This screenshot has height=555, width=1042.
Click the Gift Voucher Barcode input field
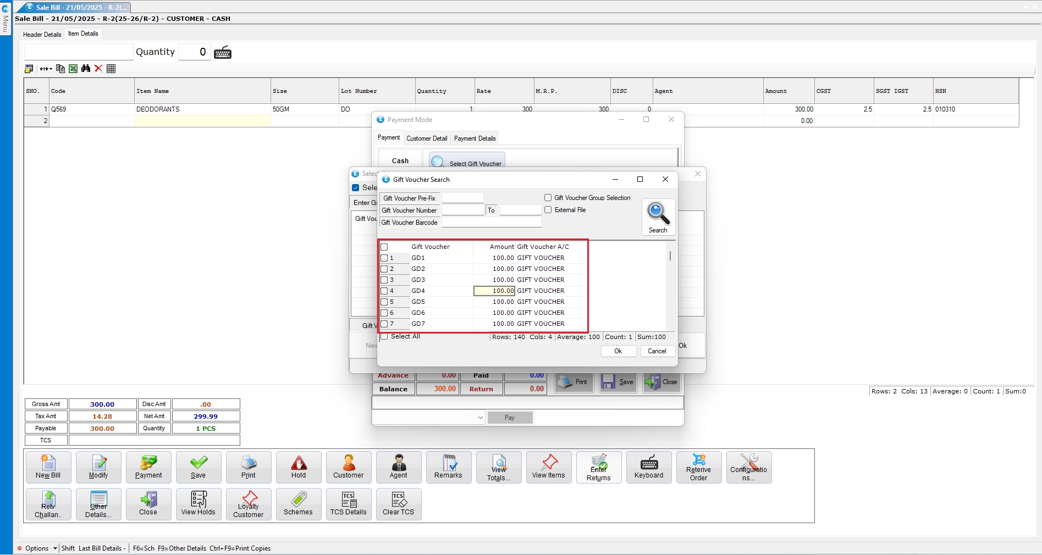point(492,223)
